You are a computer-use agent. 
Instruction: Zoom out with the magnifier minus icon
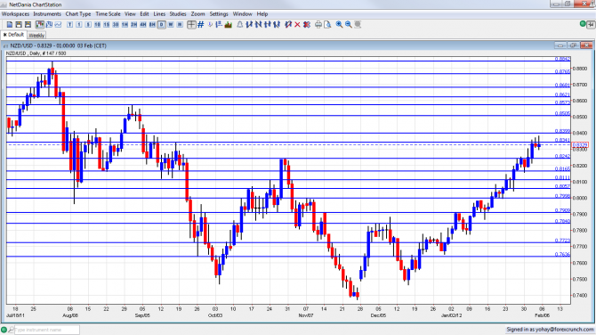pyautogui.click(x=348, y=24)
